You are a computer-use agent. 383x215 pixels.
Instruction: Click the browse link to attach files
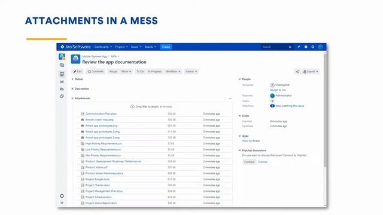tap(168, 106)
